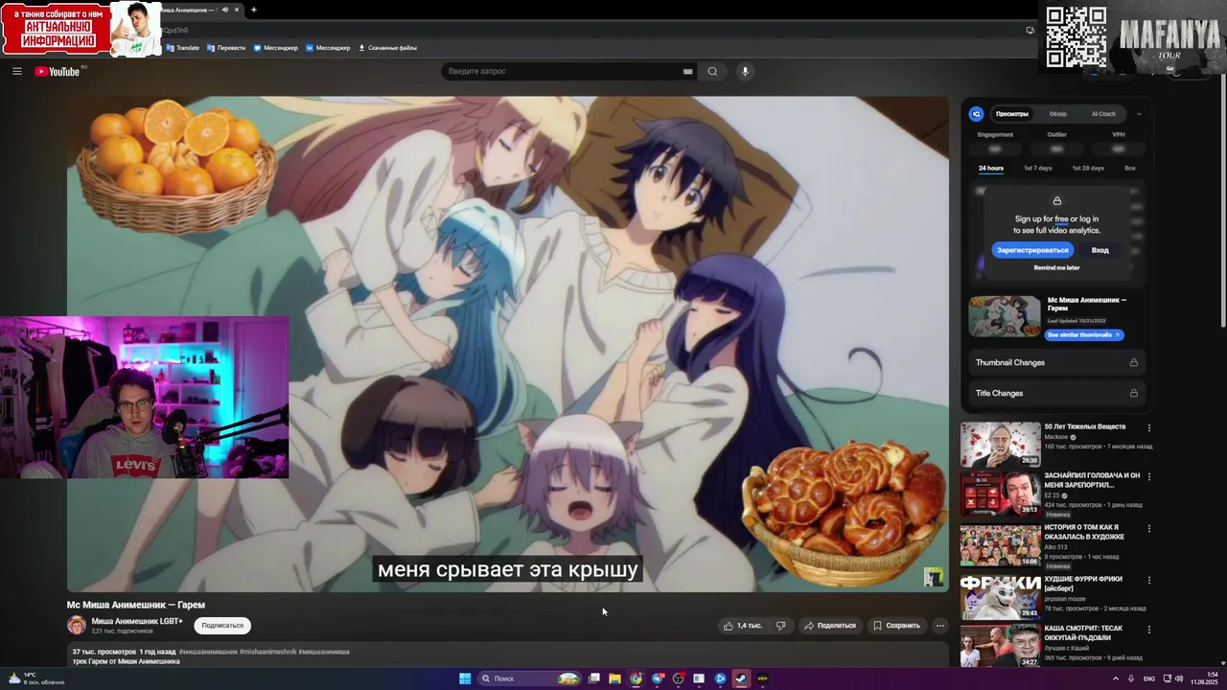Click 'Remind me later'
The height and width of the screenshot is (690, 1227).
pyautogui.click(x=1056, y=268)
